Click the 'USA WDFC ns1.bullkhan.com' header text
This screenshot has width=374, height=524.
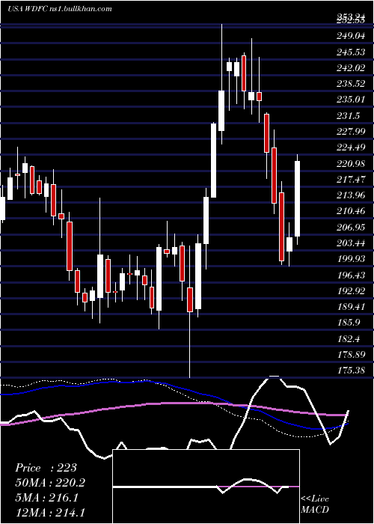[x=59, y=9]
